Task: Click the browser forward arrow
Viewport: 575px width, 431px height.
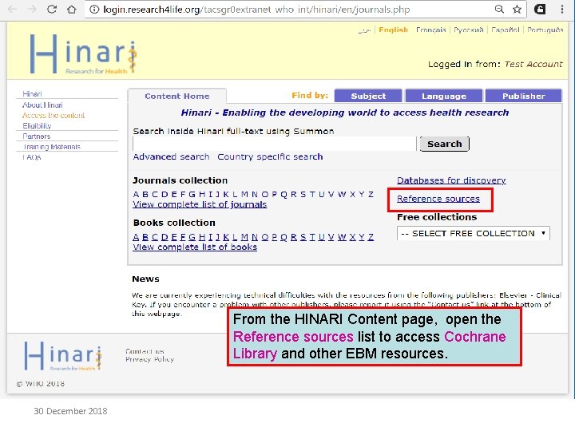Action: pos(32,9)
